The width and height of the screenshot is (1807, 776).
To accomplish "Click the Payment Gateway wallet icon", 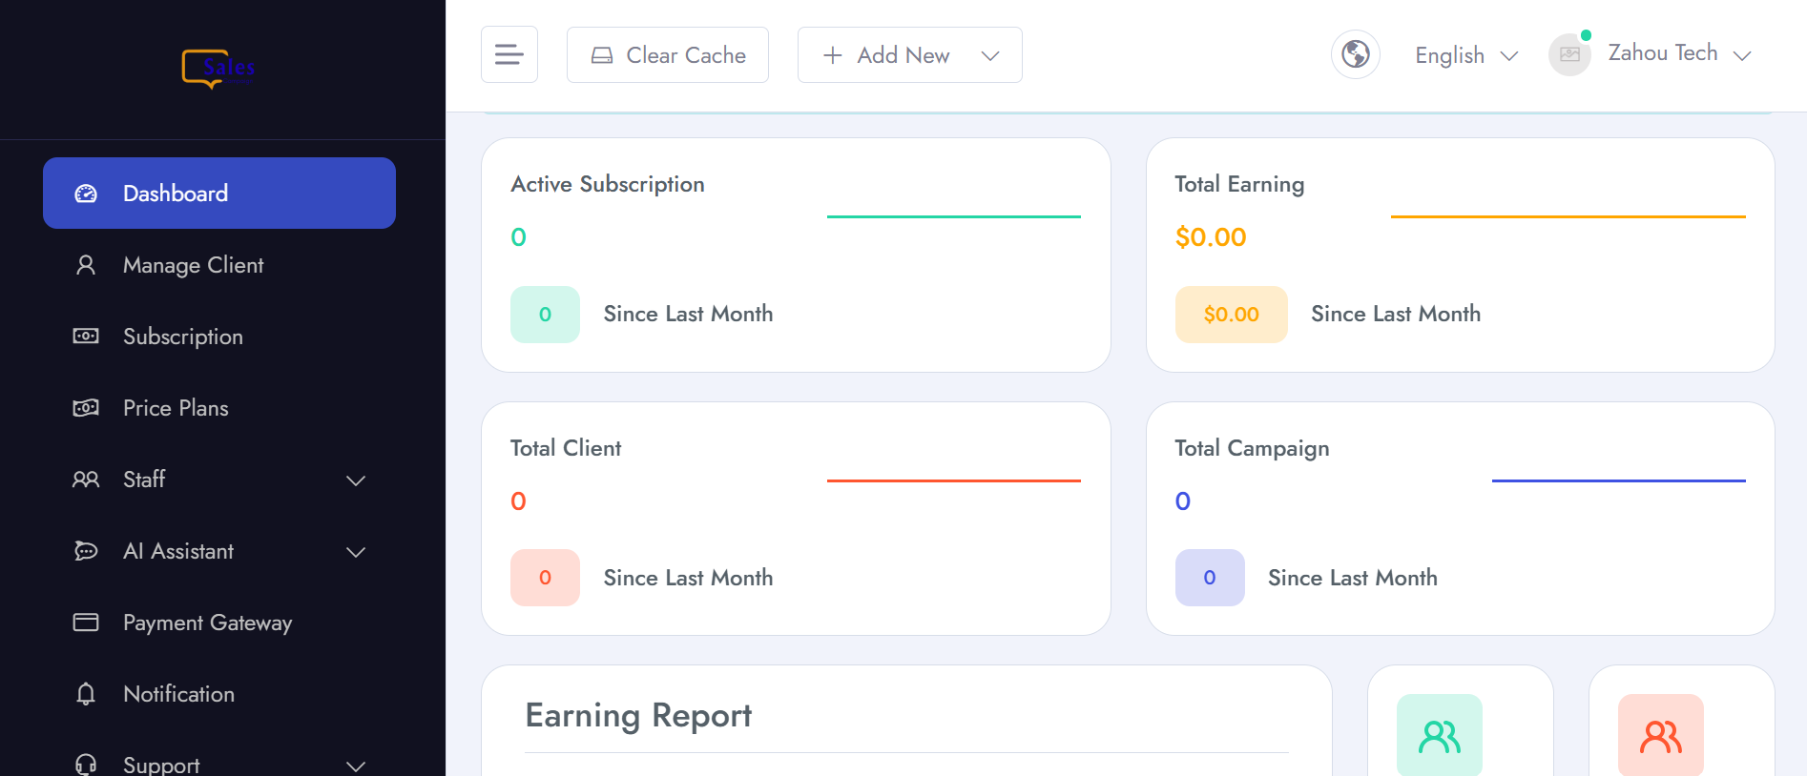I will point(86,623).
